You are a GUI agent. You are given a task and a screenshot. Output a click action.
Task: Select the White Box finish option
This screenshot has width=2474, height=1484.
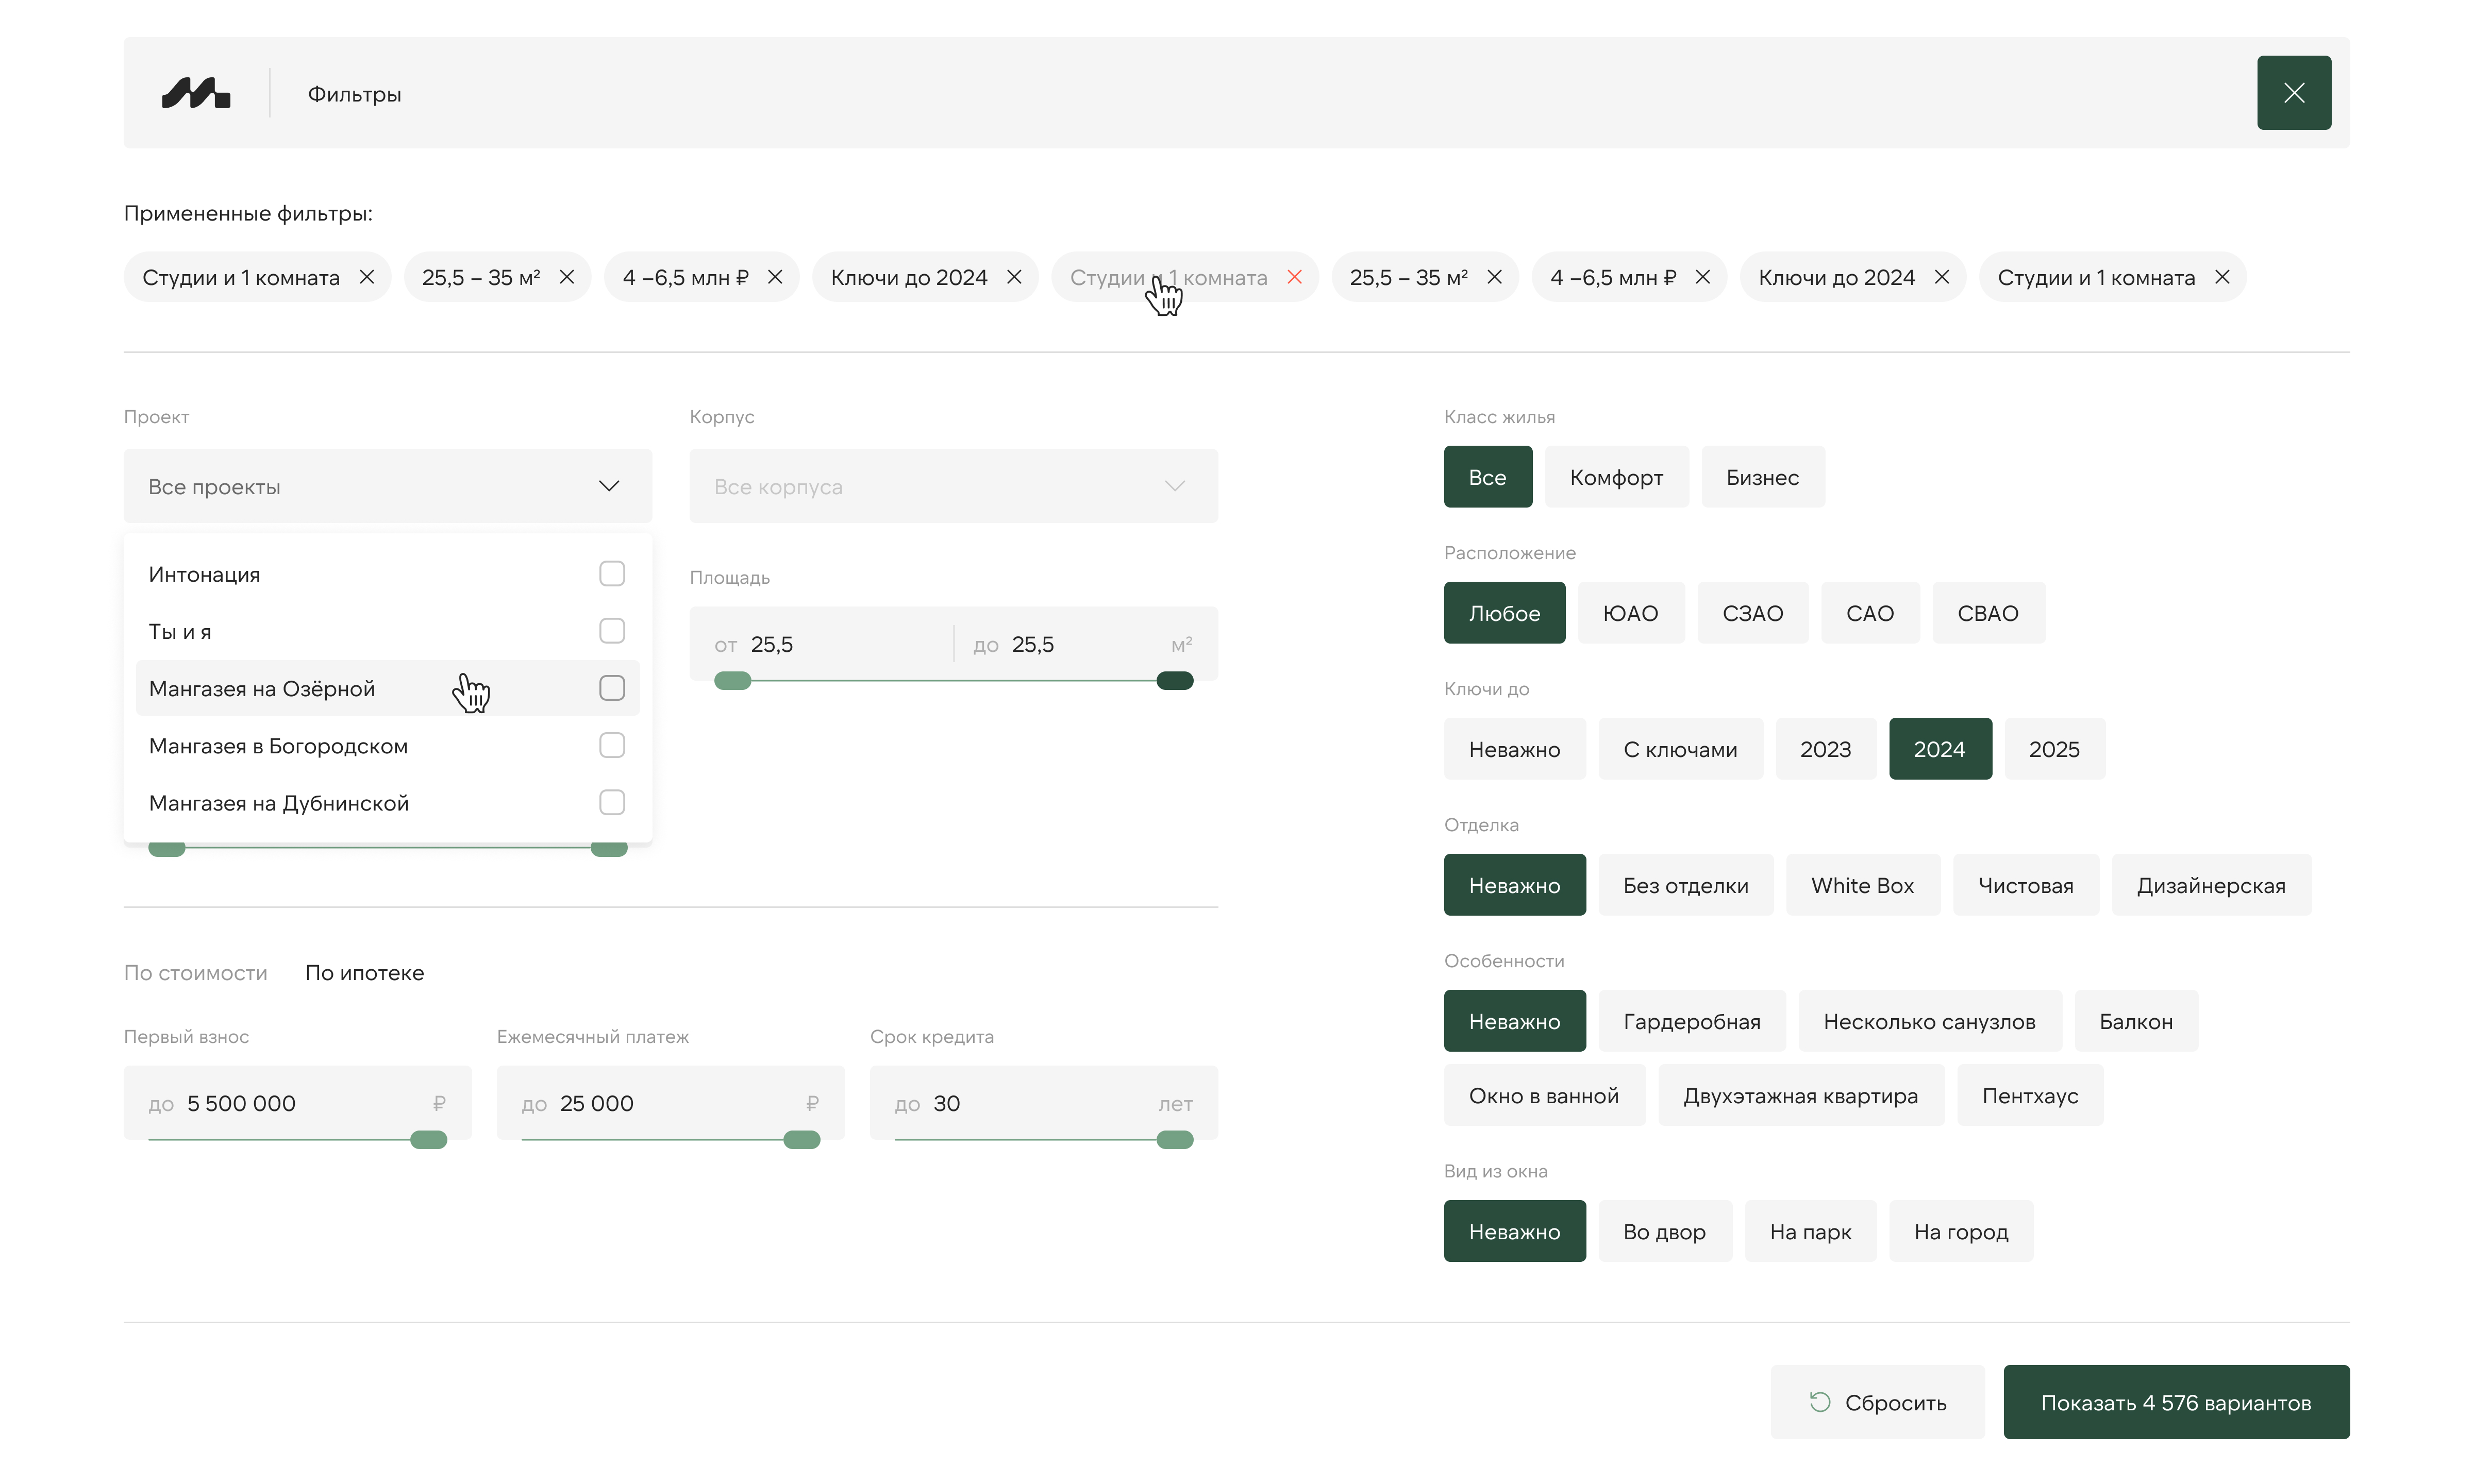(x=1862, y=885)
